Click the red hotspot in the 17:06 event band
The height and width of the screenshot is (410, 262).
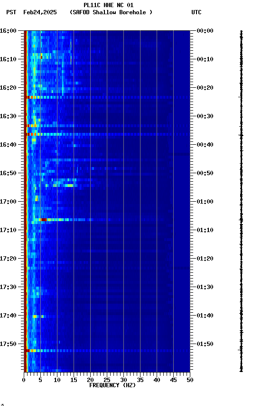(x=44, y=220)
